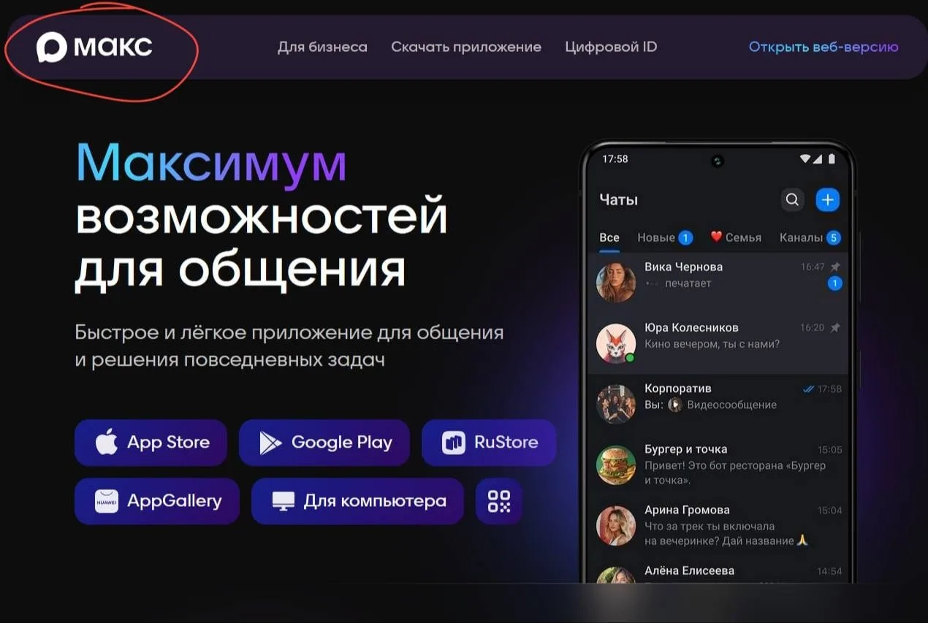Click the RuStore logo icon

click(x=453, y=443)
